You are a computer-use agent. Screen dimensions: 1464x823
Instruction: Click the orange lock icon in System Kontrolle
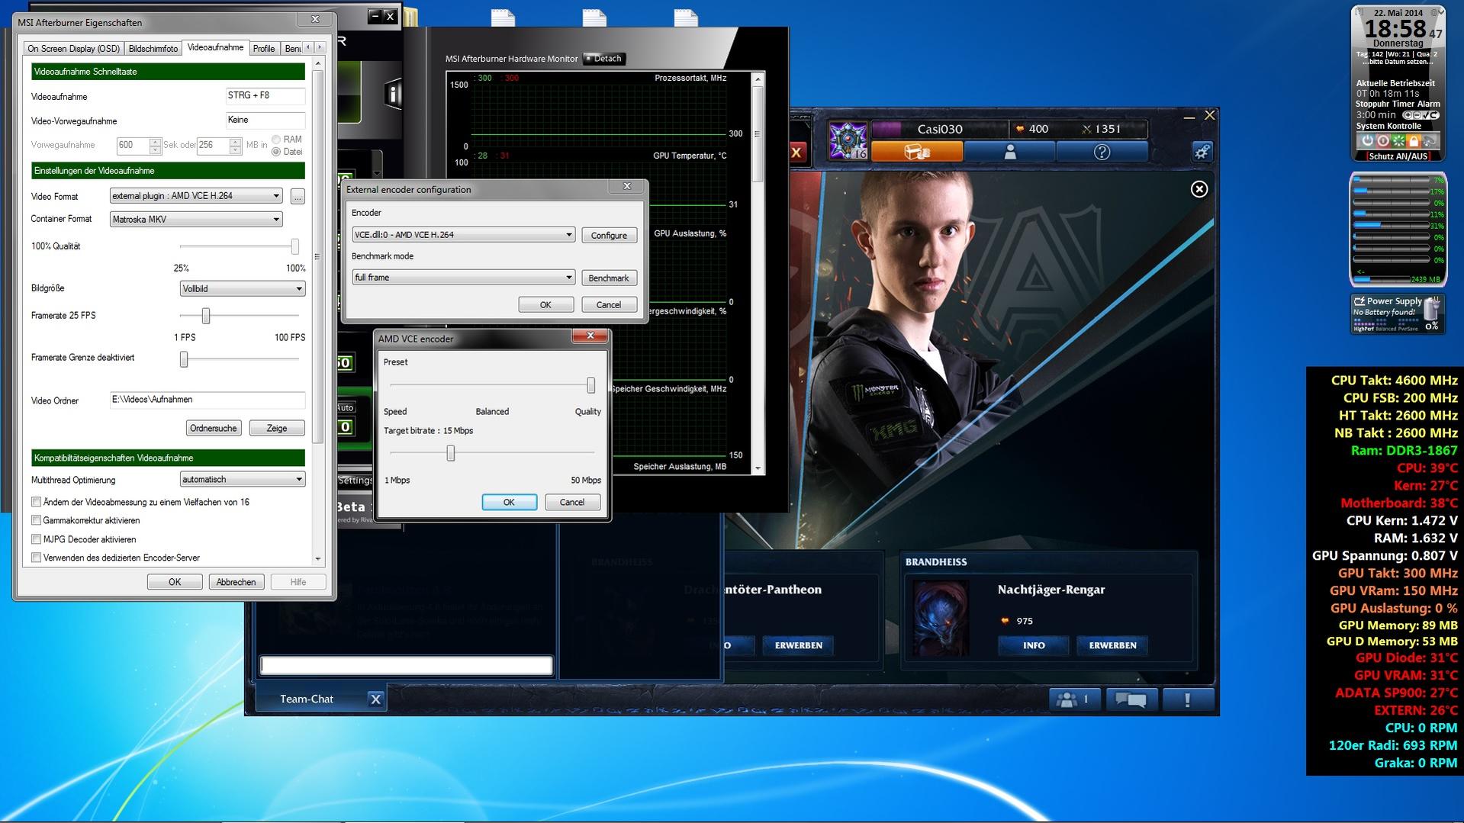tap(1414, 140)
